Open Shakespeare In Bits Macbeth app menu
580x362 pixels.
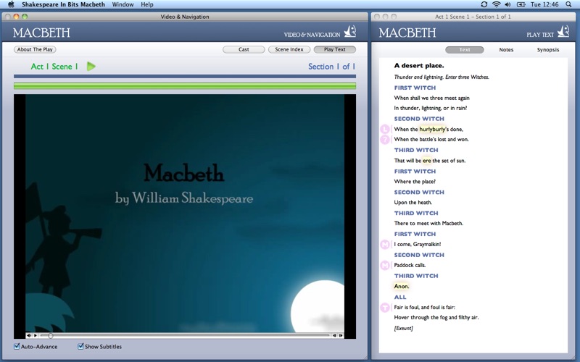(63, 4)
